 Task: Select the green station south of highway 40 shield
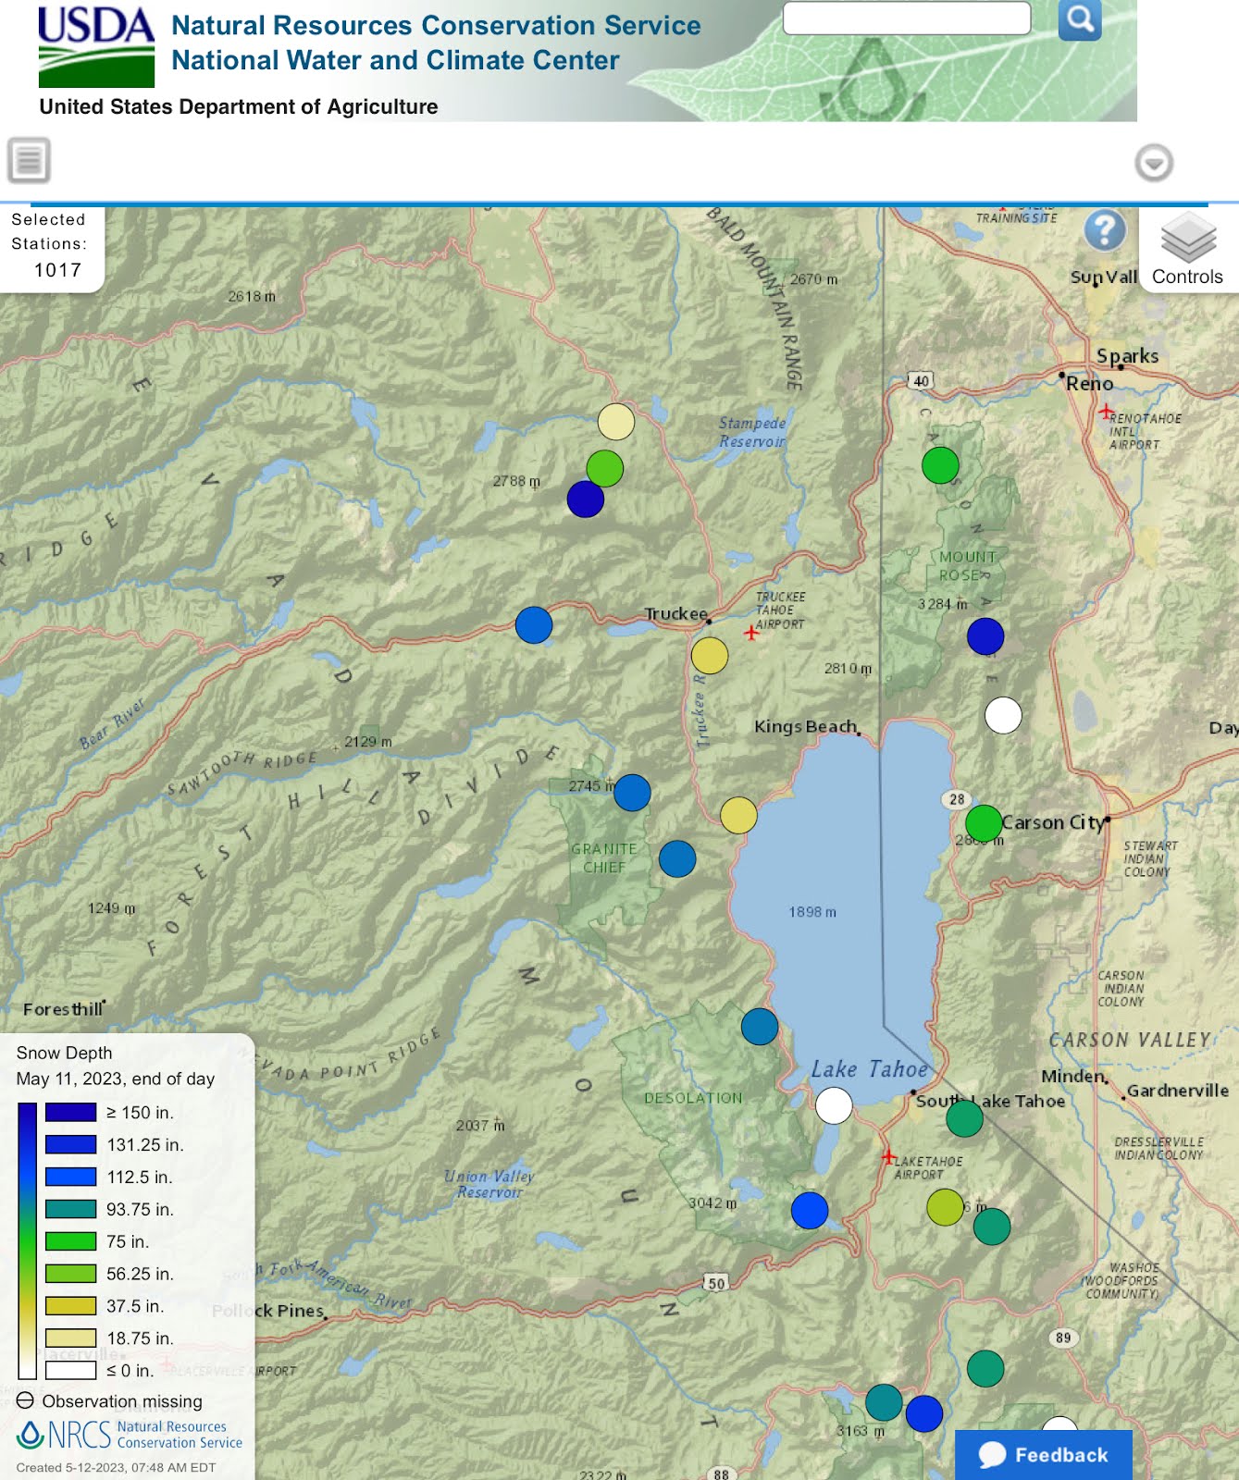[x=940, y=465]
